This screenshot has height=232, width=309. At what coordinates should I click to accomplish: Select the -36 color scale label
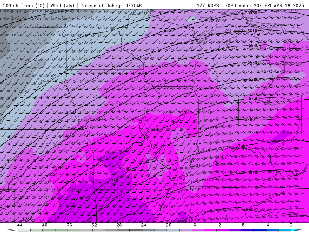[68, 225]
